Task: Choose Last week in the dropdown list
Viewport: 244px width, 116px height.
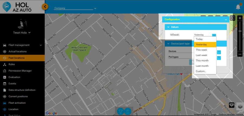Action: [201, 55]
